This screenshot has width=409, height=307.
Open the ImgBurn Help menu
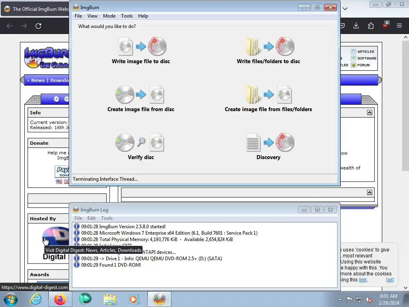pyautogui.click(x=143, y=16)
